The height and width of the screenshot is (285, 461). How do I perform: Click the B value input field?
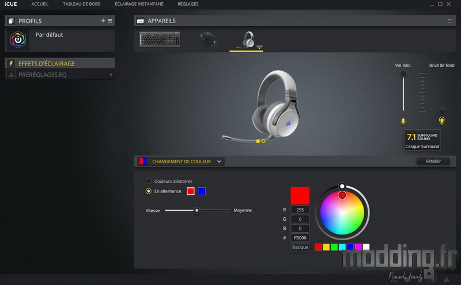click(300, 229)
